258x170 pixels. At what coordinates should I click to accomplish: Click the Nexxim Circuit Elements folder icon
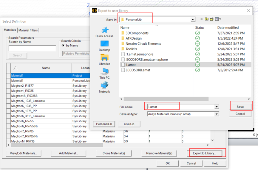(123, 43)
